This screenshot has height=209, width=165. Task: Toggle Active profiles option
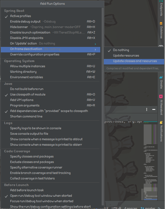point(51,16)
